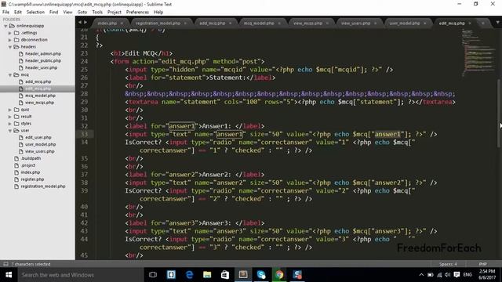502x282 pixels.
Task: Click the network icon in the system tray
Action: (439, 275)
